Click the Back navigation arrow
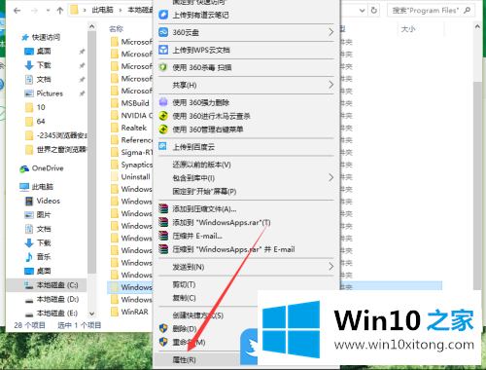This screenshot has width=486, height=370. pyautogui.click(x=17, y=11)
